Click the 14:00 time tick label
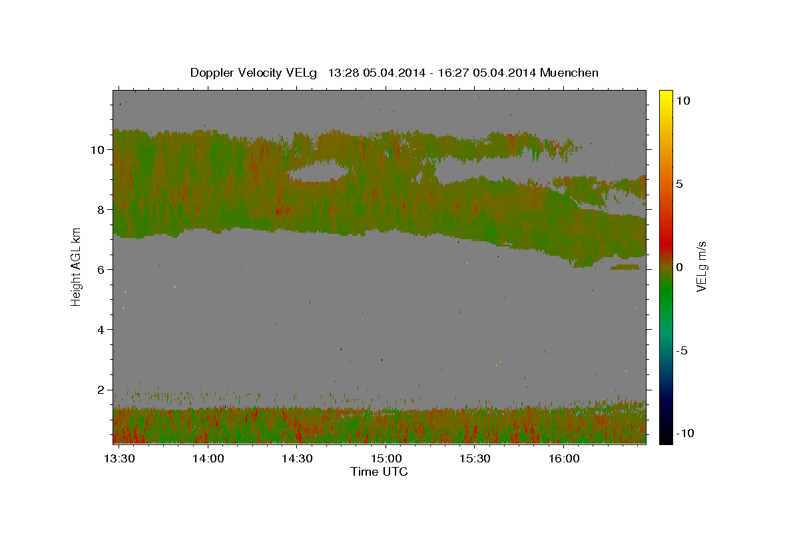799x533 pixels. click(x=208, y=459)
